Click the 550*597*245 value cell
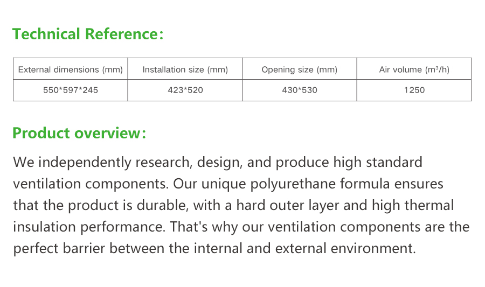485x287 pixels. [x=71, y=90]
